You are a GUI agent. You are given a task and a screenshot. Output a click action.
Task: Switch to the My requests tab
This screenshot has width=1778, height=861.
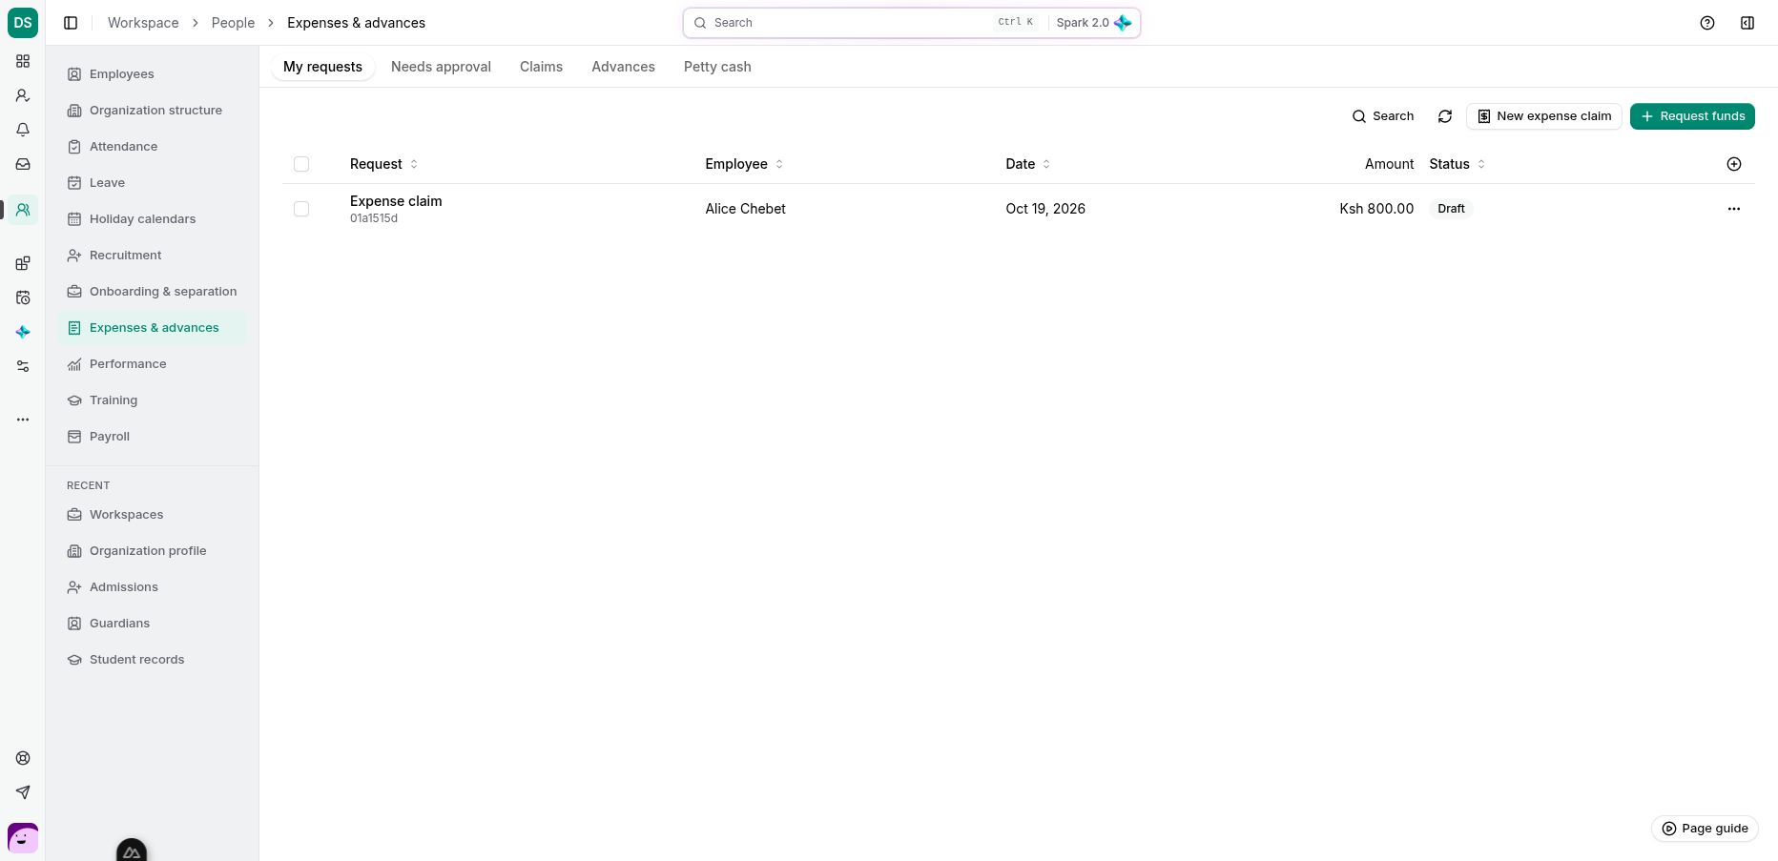[x=322, y=67]
